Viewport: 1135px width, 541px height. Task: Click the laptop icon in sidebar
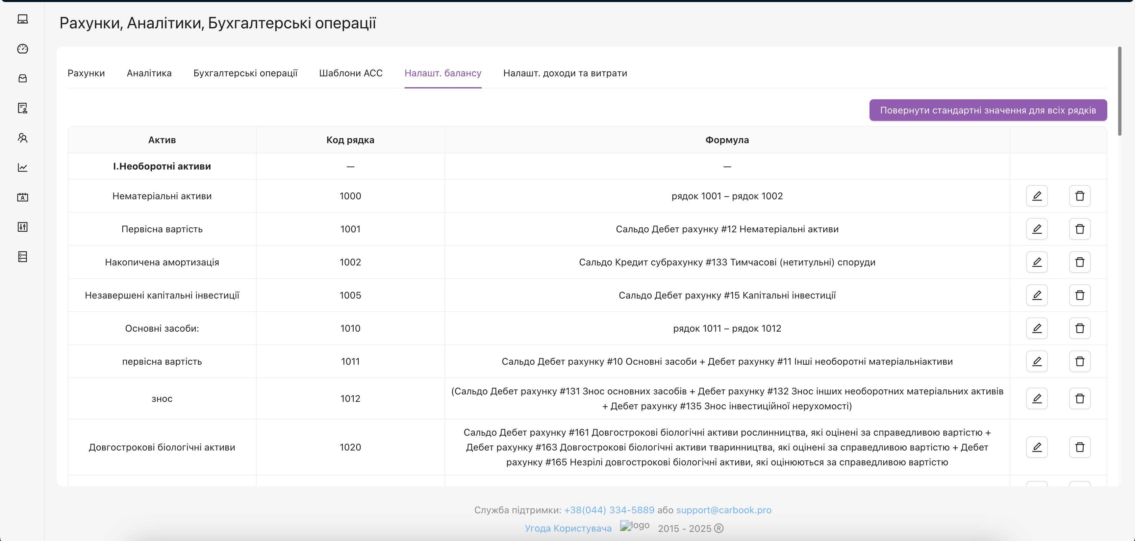tap(23, 19)
